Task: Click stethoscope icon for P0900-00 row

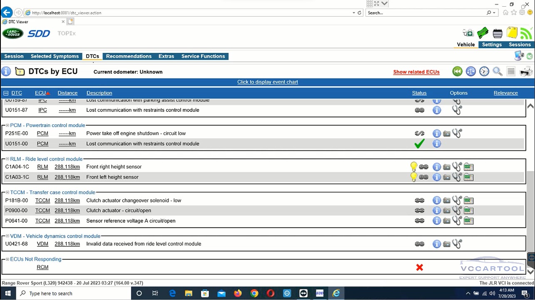Action: [457, 211]
